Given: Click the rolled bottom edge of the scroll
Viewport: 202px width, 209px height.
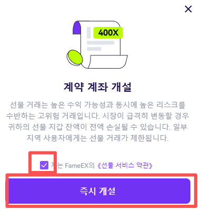Looking at the screenshot, I should click(x=107, y=62).
